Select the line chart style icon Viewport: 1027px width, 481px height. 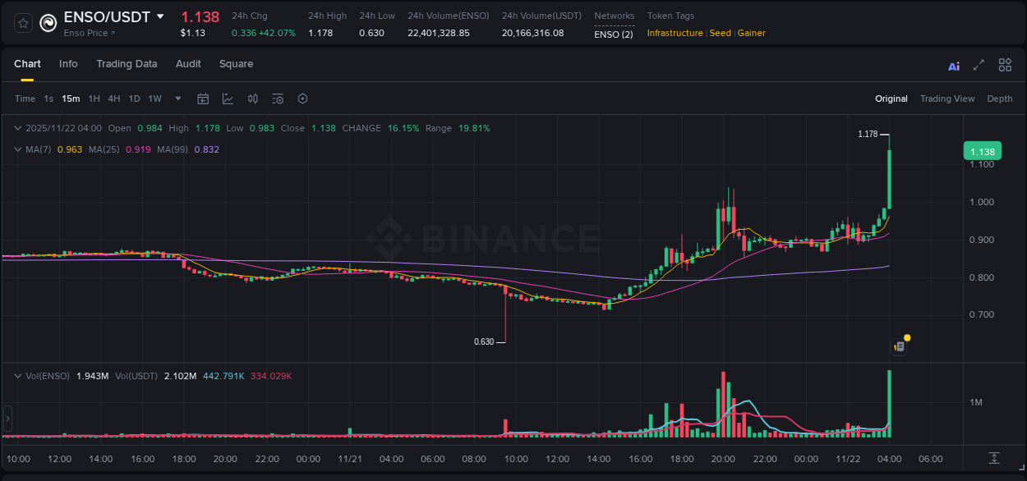228,98
